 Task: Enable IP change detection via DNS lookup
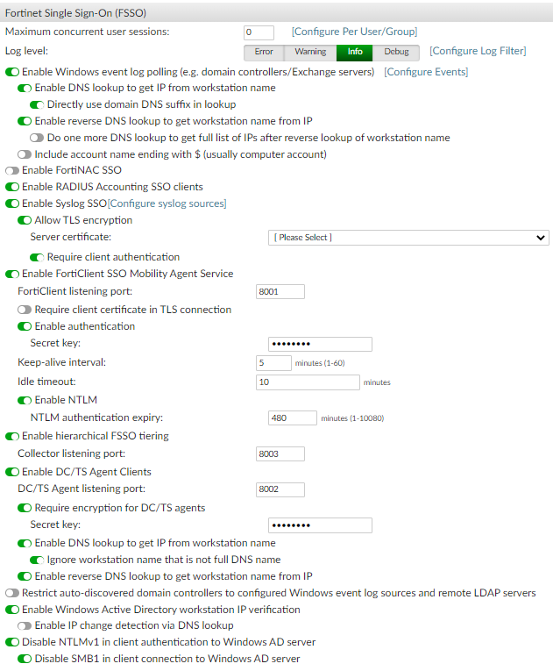pos(25,625)
